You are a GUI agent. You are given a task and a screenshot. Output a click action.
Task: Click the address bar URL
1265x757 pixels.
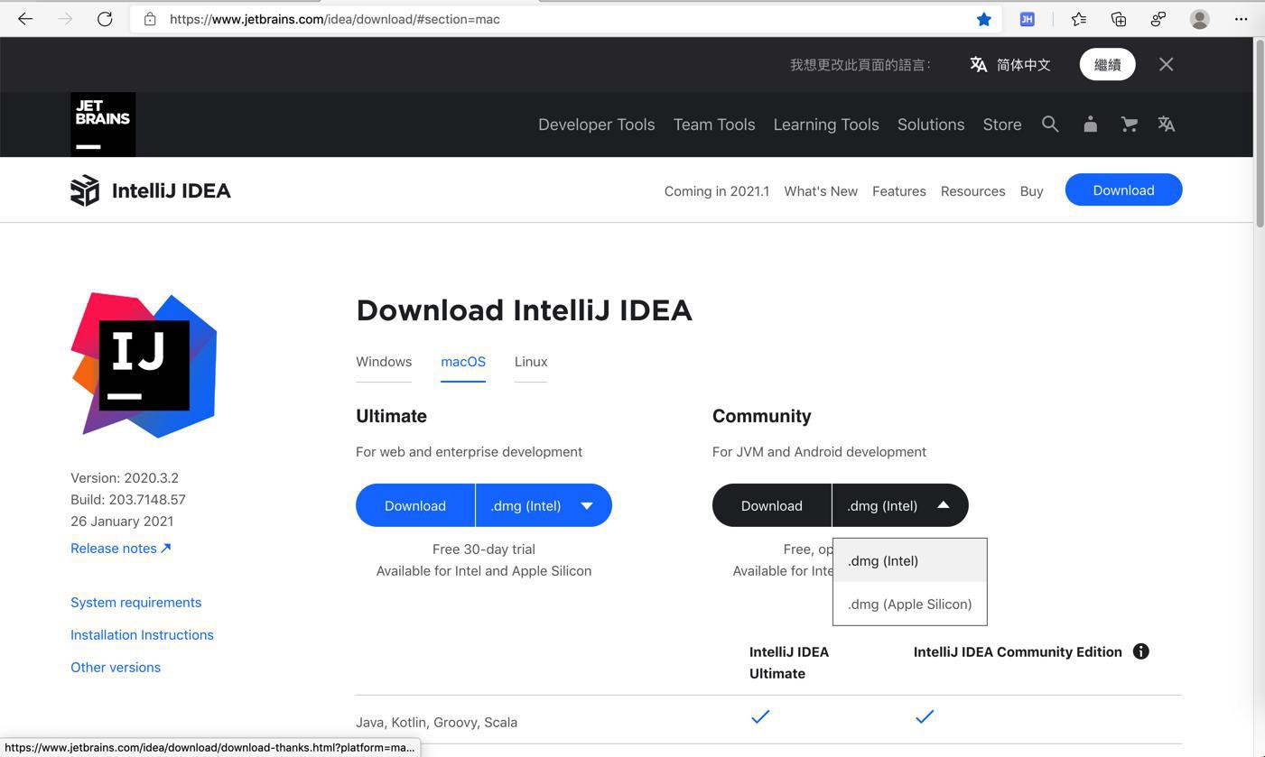pos(335,19)
